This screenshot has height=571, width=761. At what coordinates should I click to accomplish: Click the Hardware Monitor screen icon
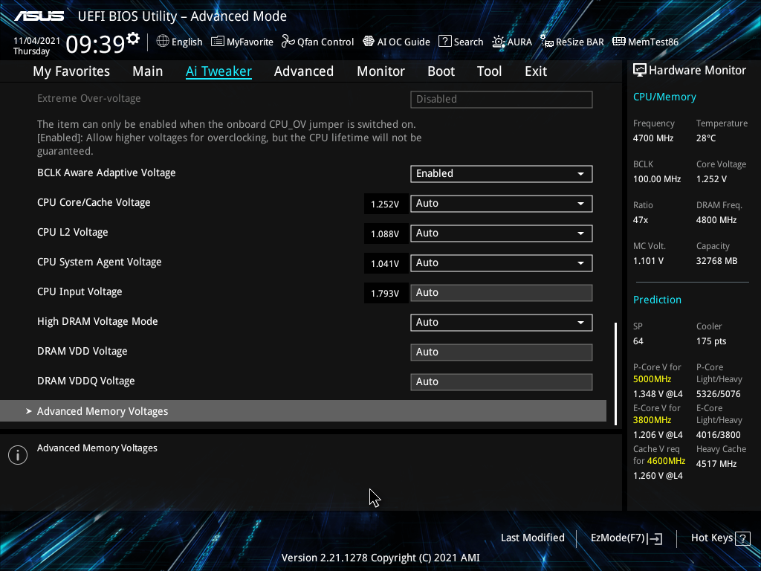tap(640, 71)
